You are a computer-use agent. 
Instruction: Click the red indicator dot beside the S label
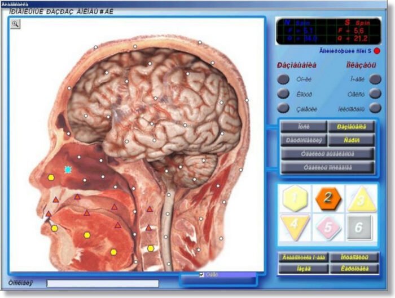(x=377, y=51)
